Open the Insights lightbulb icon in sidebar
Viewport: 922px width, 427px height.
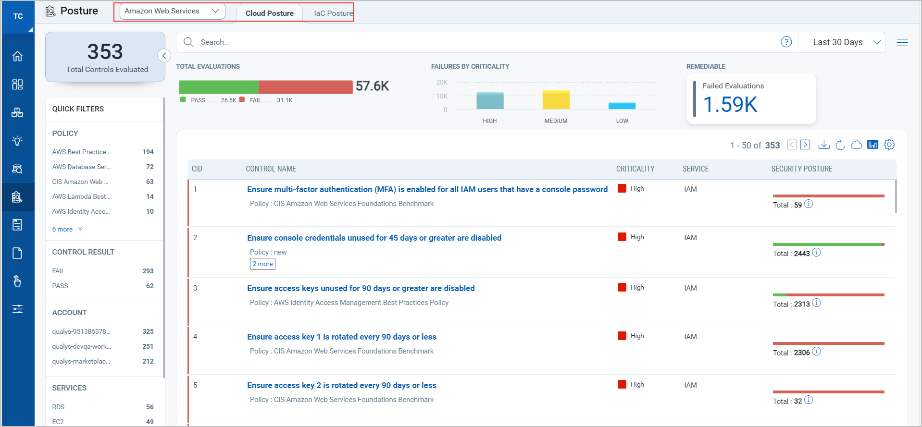click(17, 141)
